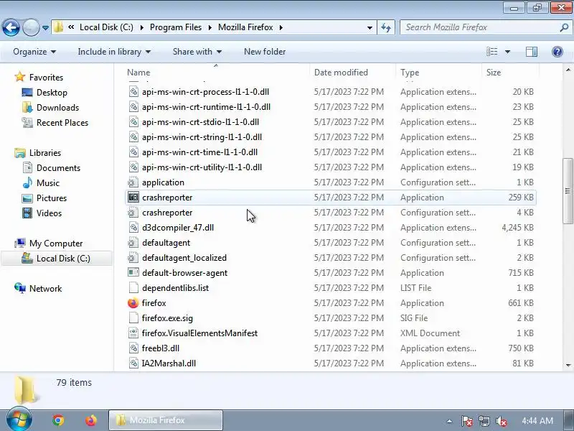This screenshot has width=574, height=431.
Task: Expand the arrow after Program Files
Action: click(x=210, y=27)
